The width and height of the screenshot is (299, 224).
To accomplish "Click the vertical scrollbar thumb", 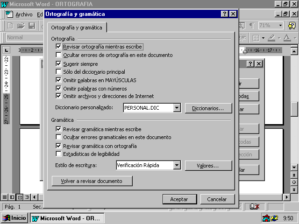I will pyautogui.click(x=294, y=109).
